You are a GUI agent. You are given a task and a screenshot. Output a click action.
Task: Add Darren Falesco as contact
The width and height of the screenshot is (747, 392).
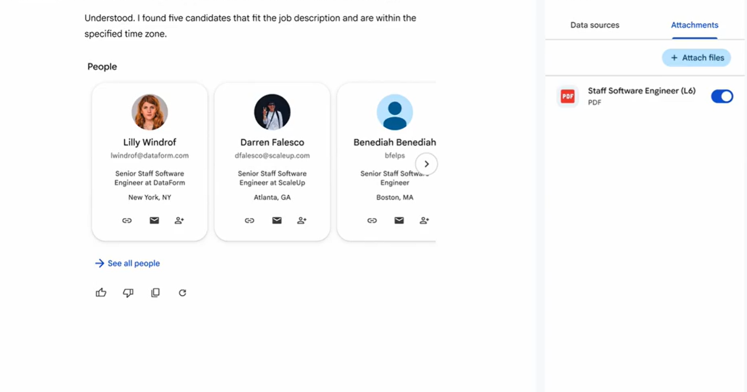point(302,220)
